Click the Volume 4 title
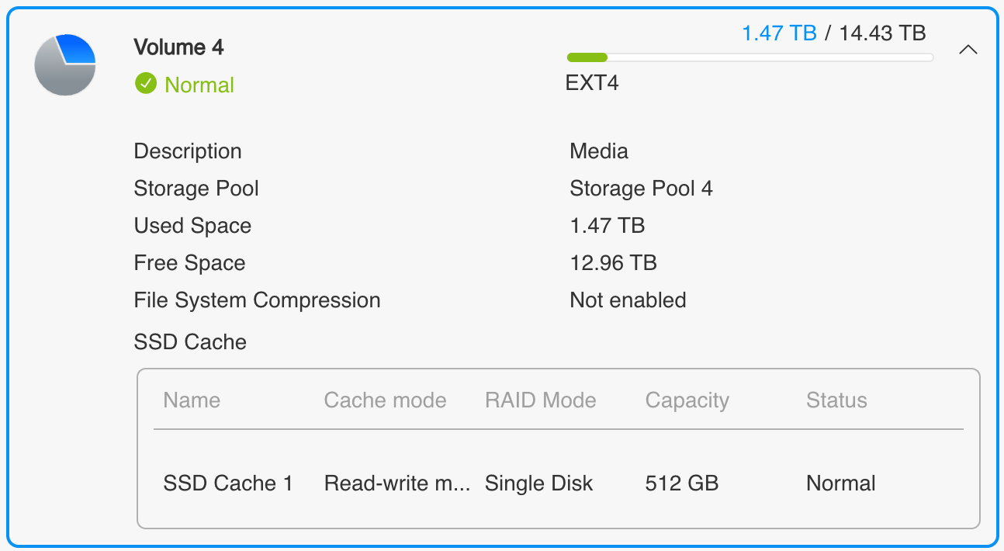Viewport: 1004px width, 551px height. (x=178, y=47)
